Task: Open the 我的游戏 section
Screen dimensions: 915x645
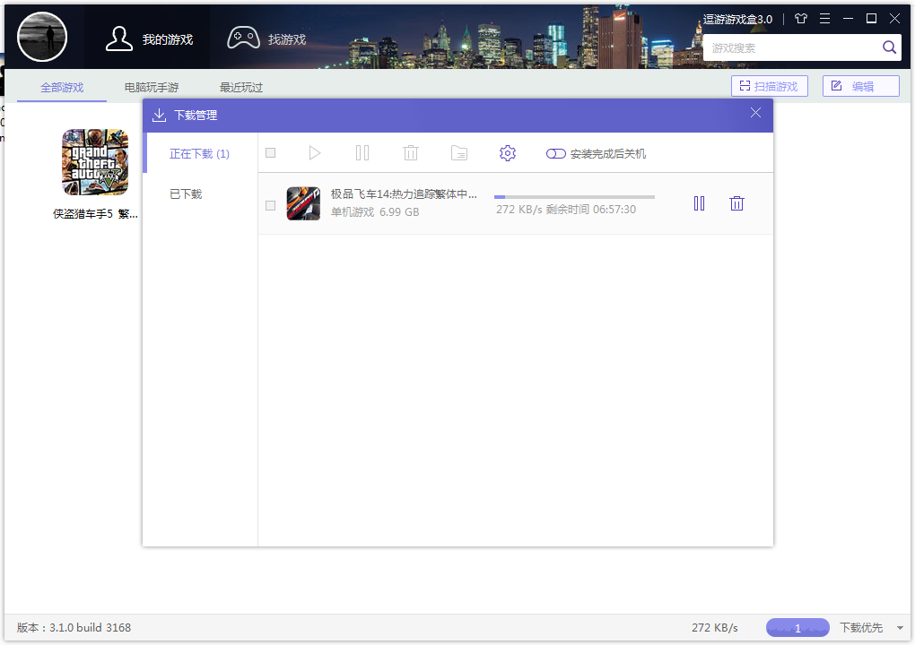Action: tap(149, 39)
